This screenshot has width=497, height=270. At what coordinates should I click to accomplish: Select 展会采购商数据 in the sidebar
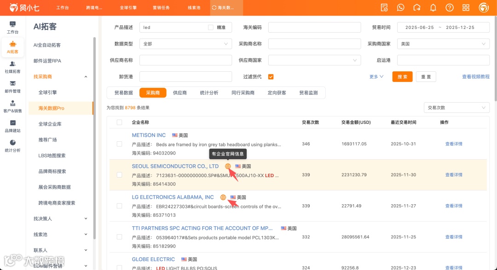pos(54,187)
